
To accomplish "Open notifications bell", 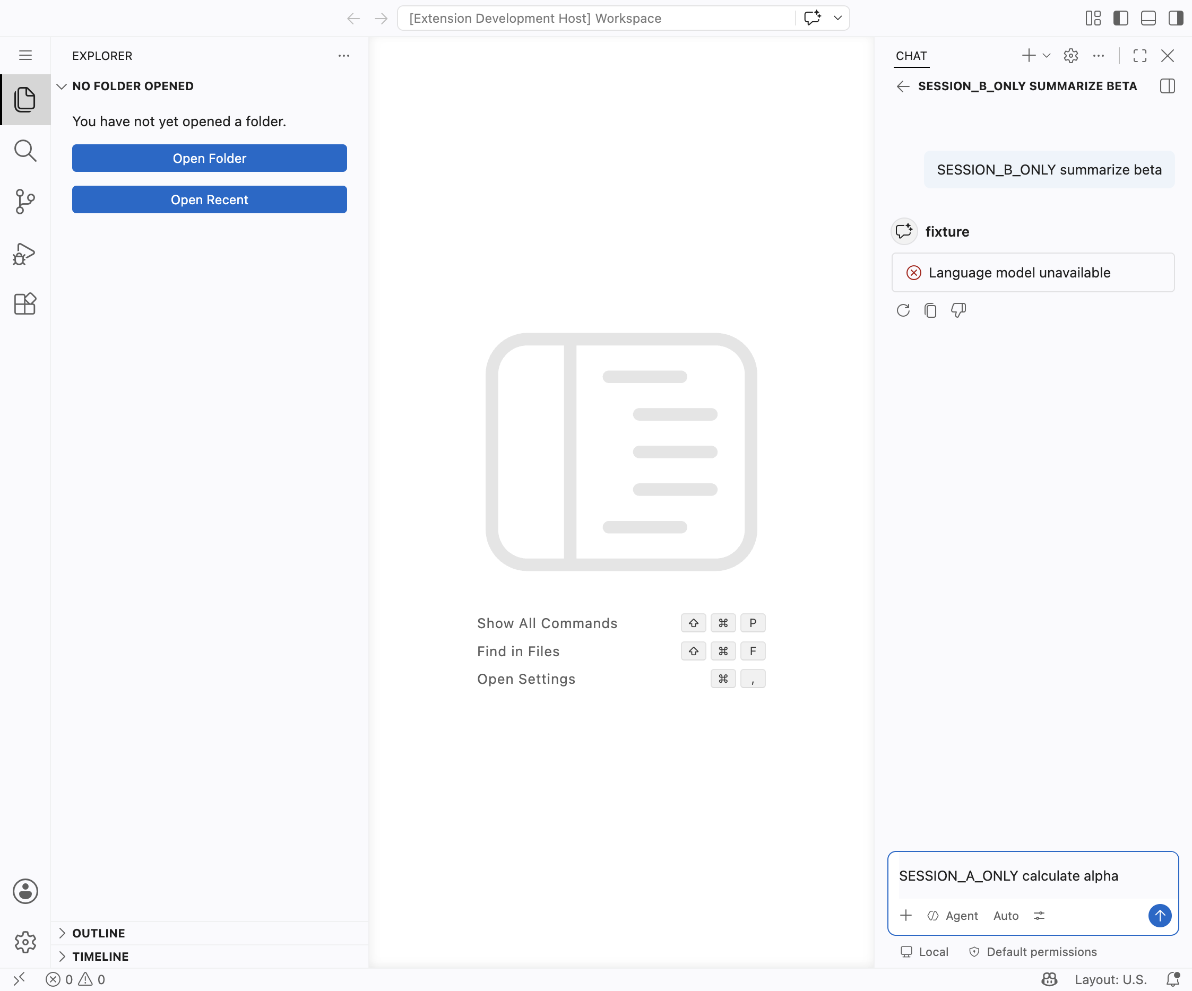I will [x=1173, y=979].
